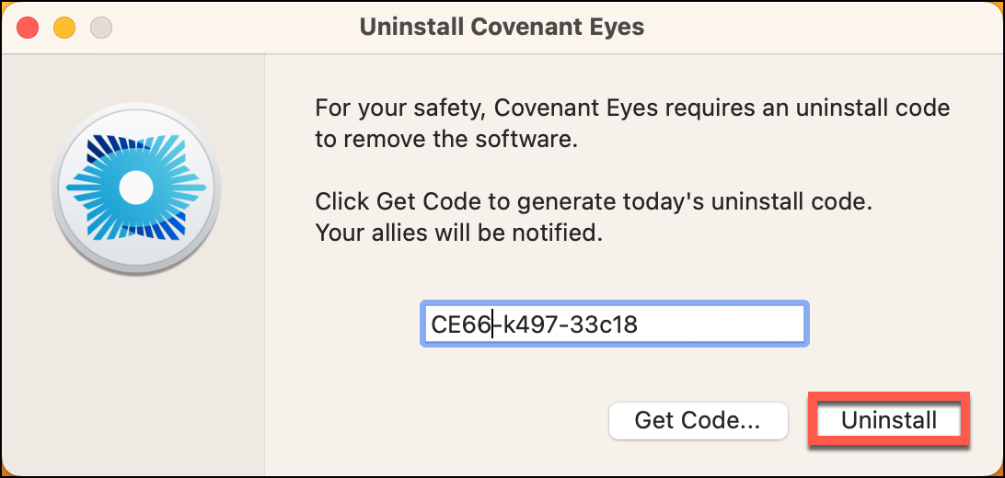Click the Covenant Eyes starburst logo

(x=136, y=188)
